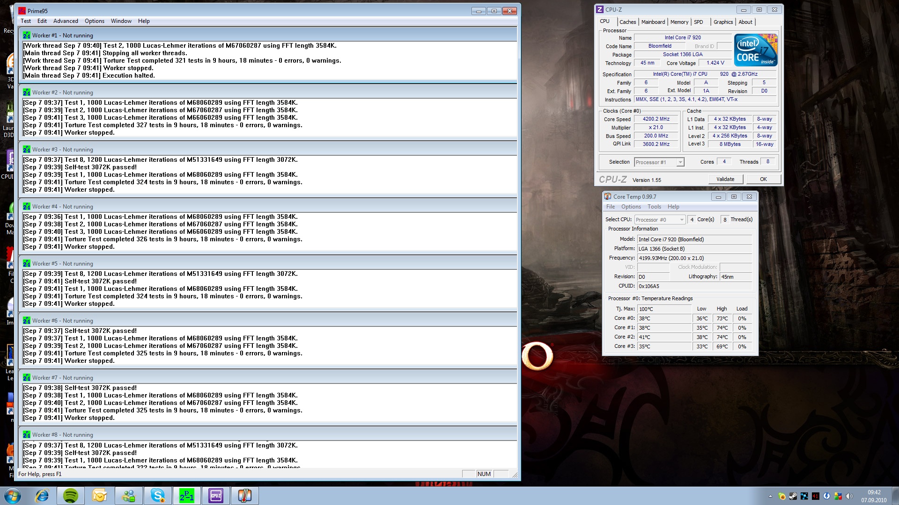Viewport: 899px width, 505px height.
Task: Click the Core Voltage 1.424 V value
Action: [x=715, y=63]
